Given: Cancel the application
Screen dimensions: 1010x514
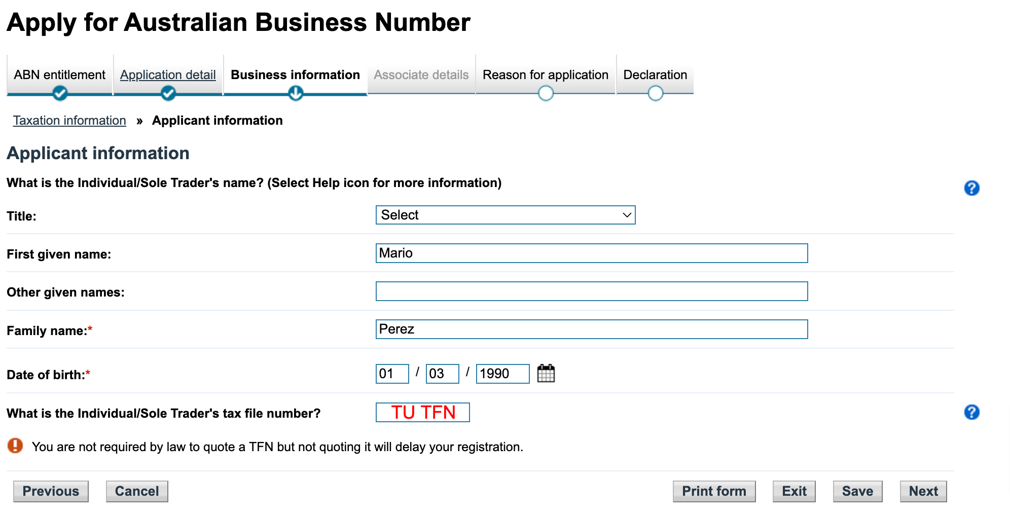Looking at the screenshot, I should [136, 491].
